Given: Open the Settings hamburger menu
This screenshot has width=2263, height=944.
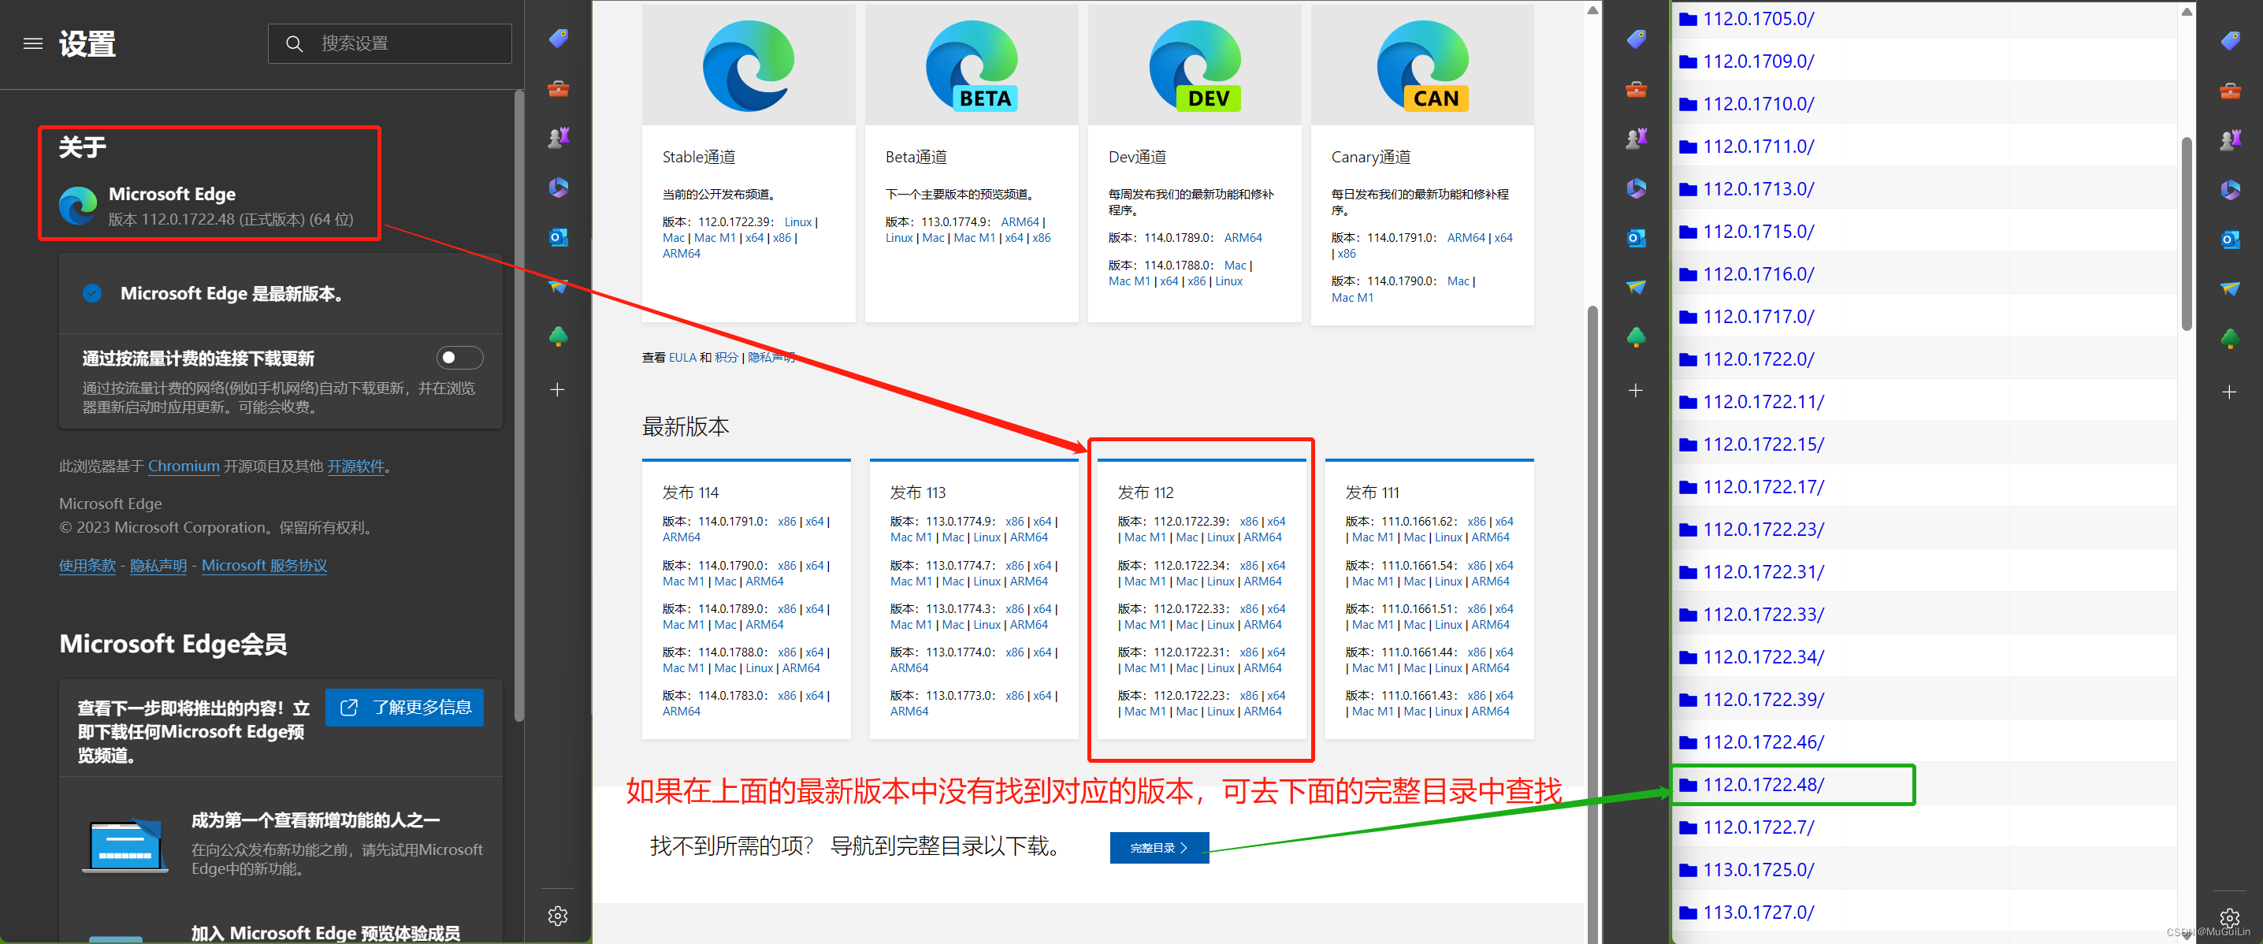Looking at the screenshot, I should point(32,43).
